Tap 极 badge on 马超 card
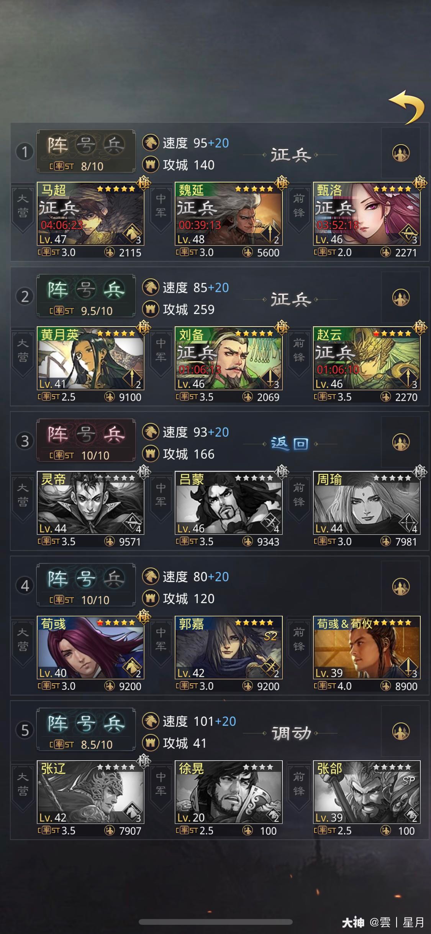The image size is (431, 934). pyautogui.click(x=144, y=182)
